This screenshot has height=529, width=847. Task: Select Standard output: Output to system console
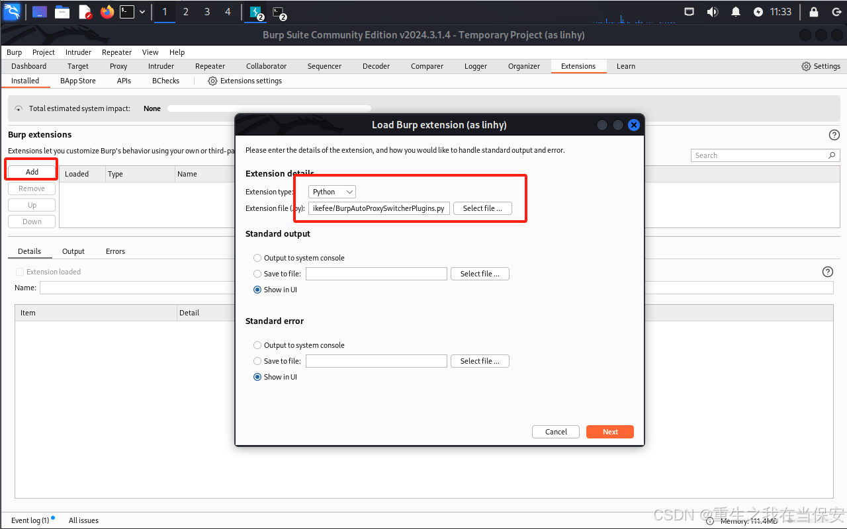(257, 258)
